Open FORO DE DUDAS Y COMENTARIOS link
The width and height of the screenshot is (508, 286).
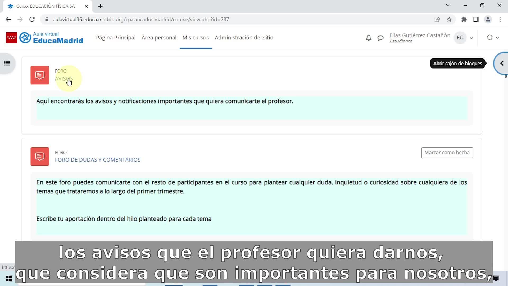click(x=98, y=160)
